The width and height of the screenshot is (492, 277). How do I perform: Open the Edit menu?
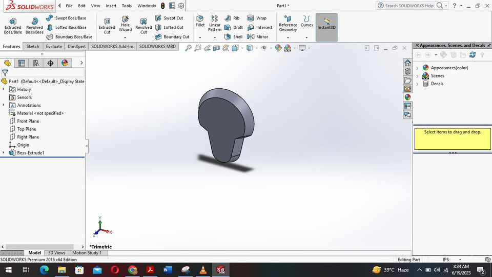click(81, 6)
